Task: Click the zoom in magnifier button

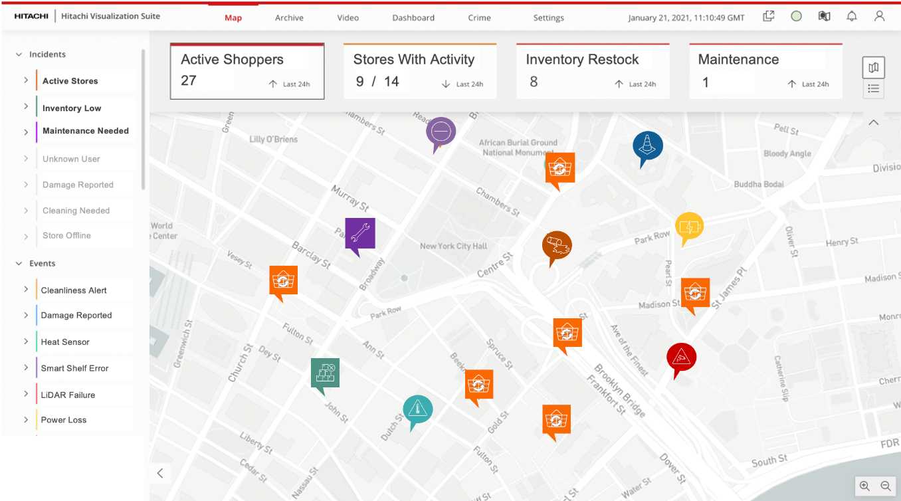Action: click(x=864, y=486)
